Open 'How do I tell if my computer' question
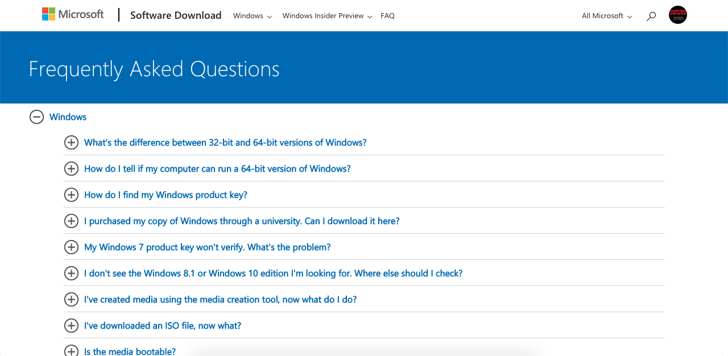 tap(217, 169)
